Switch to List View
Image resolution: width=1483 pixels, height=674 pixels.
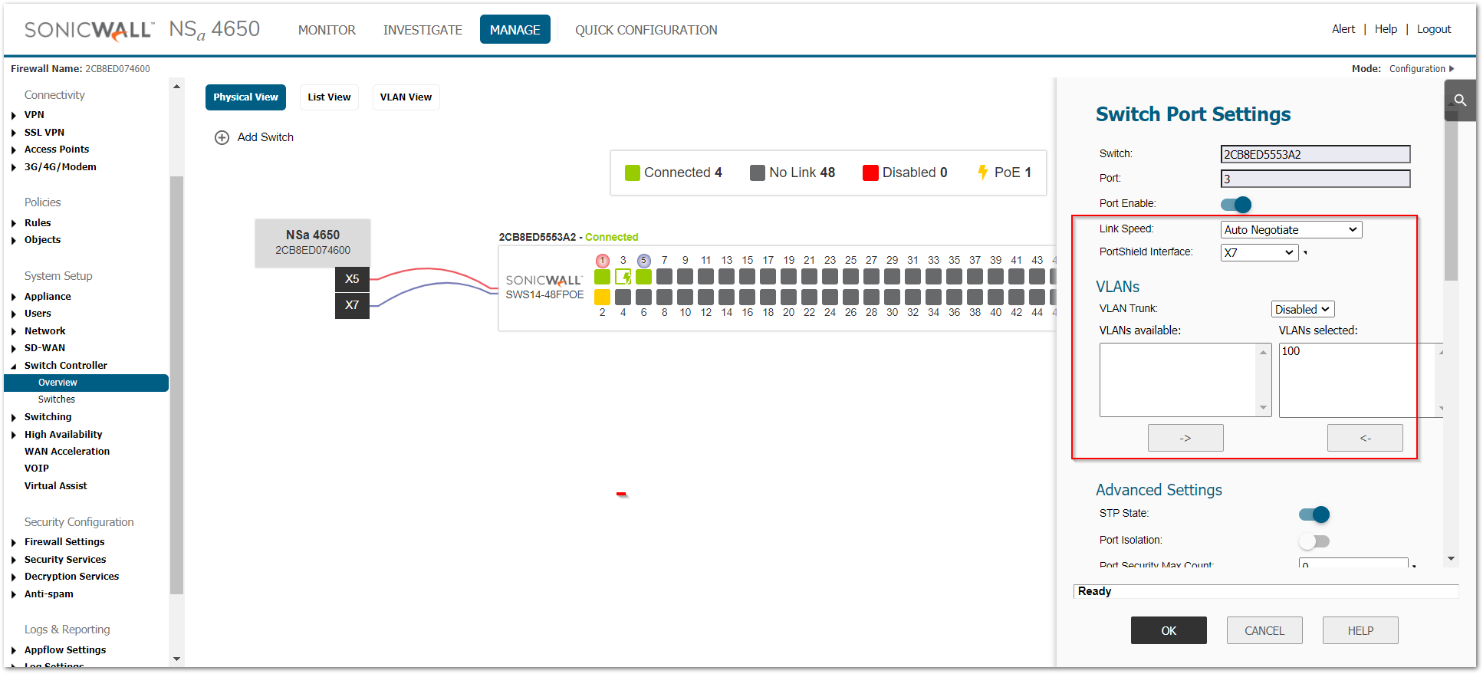coord(329,97)
